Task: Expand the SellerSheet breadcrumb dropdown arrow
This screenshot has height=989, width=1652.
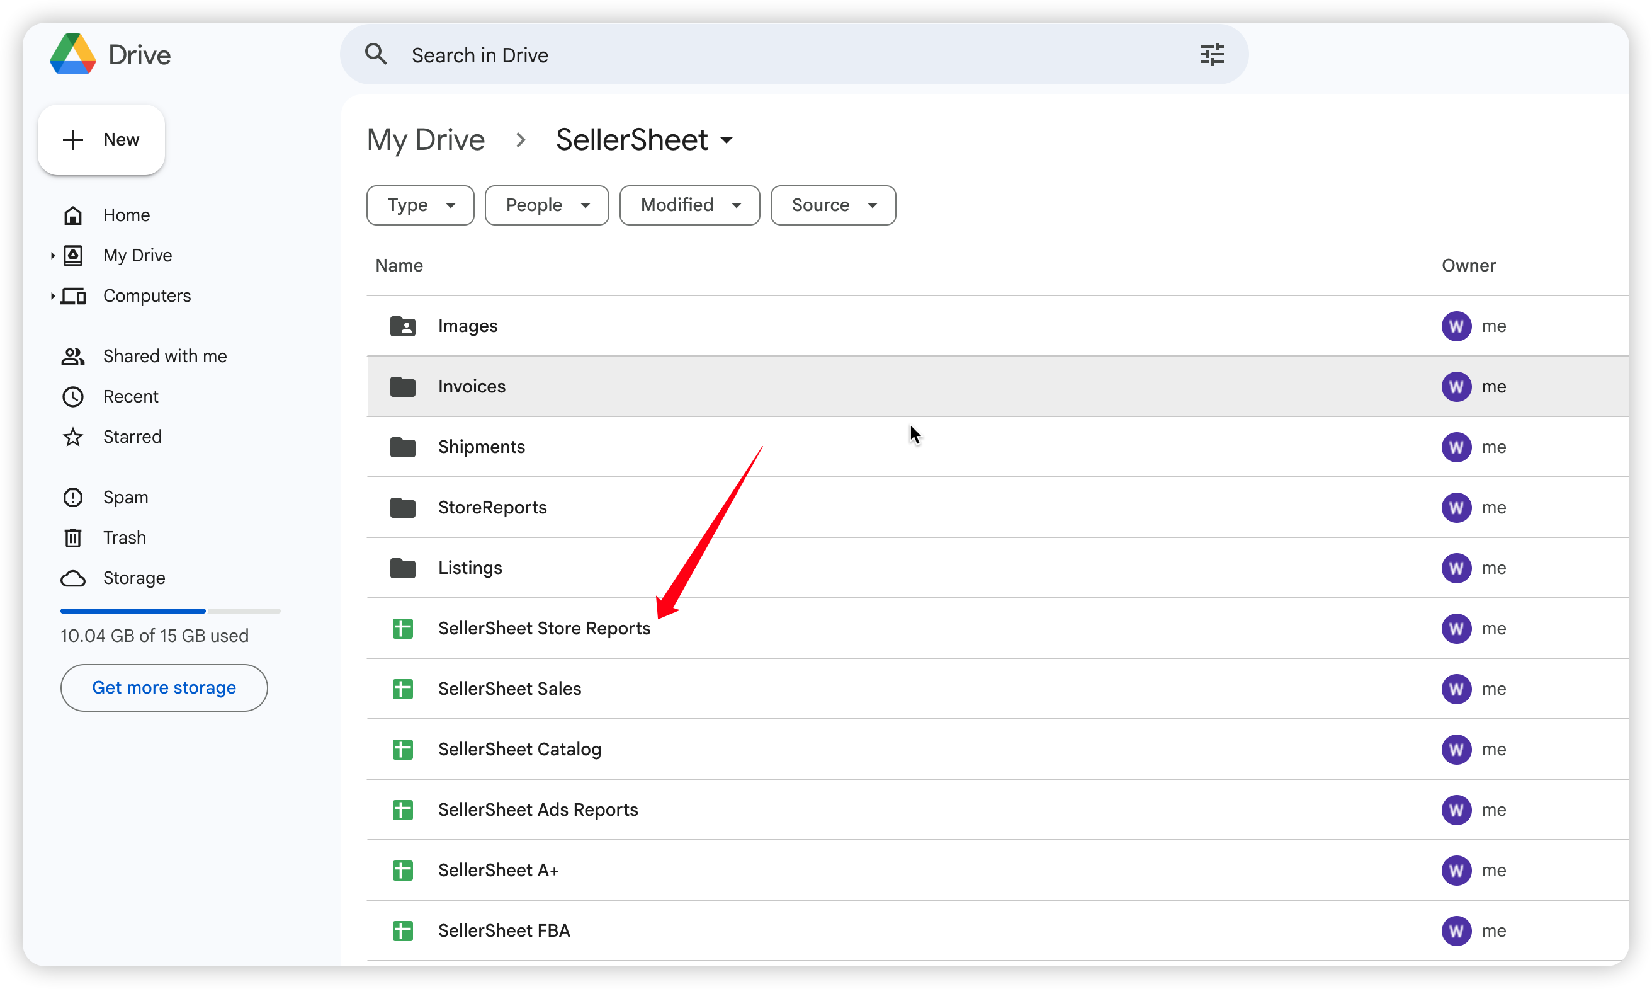Action: [x=727, y=140]
